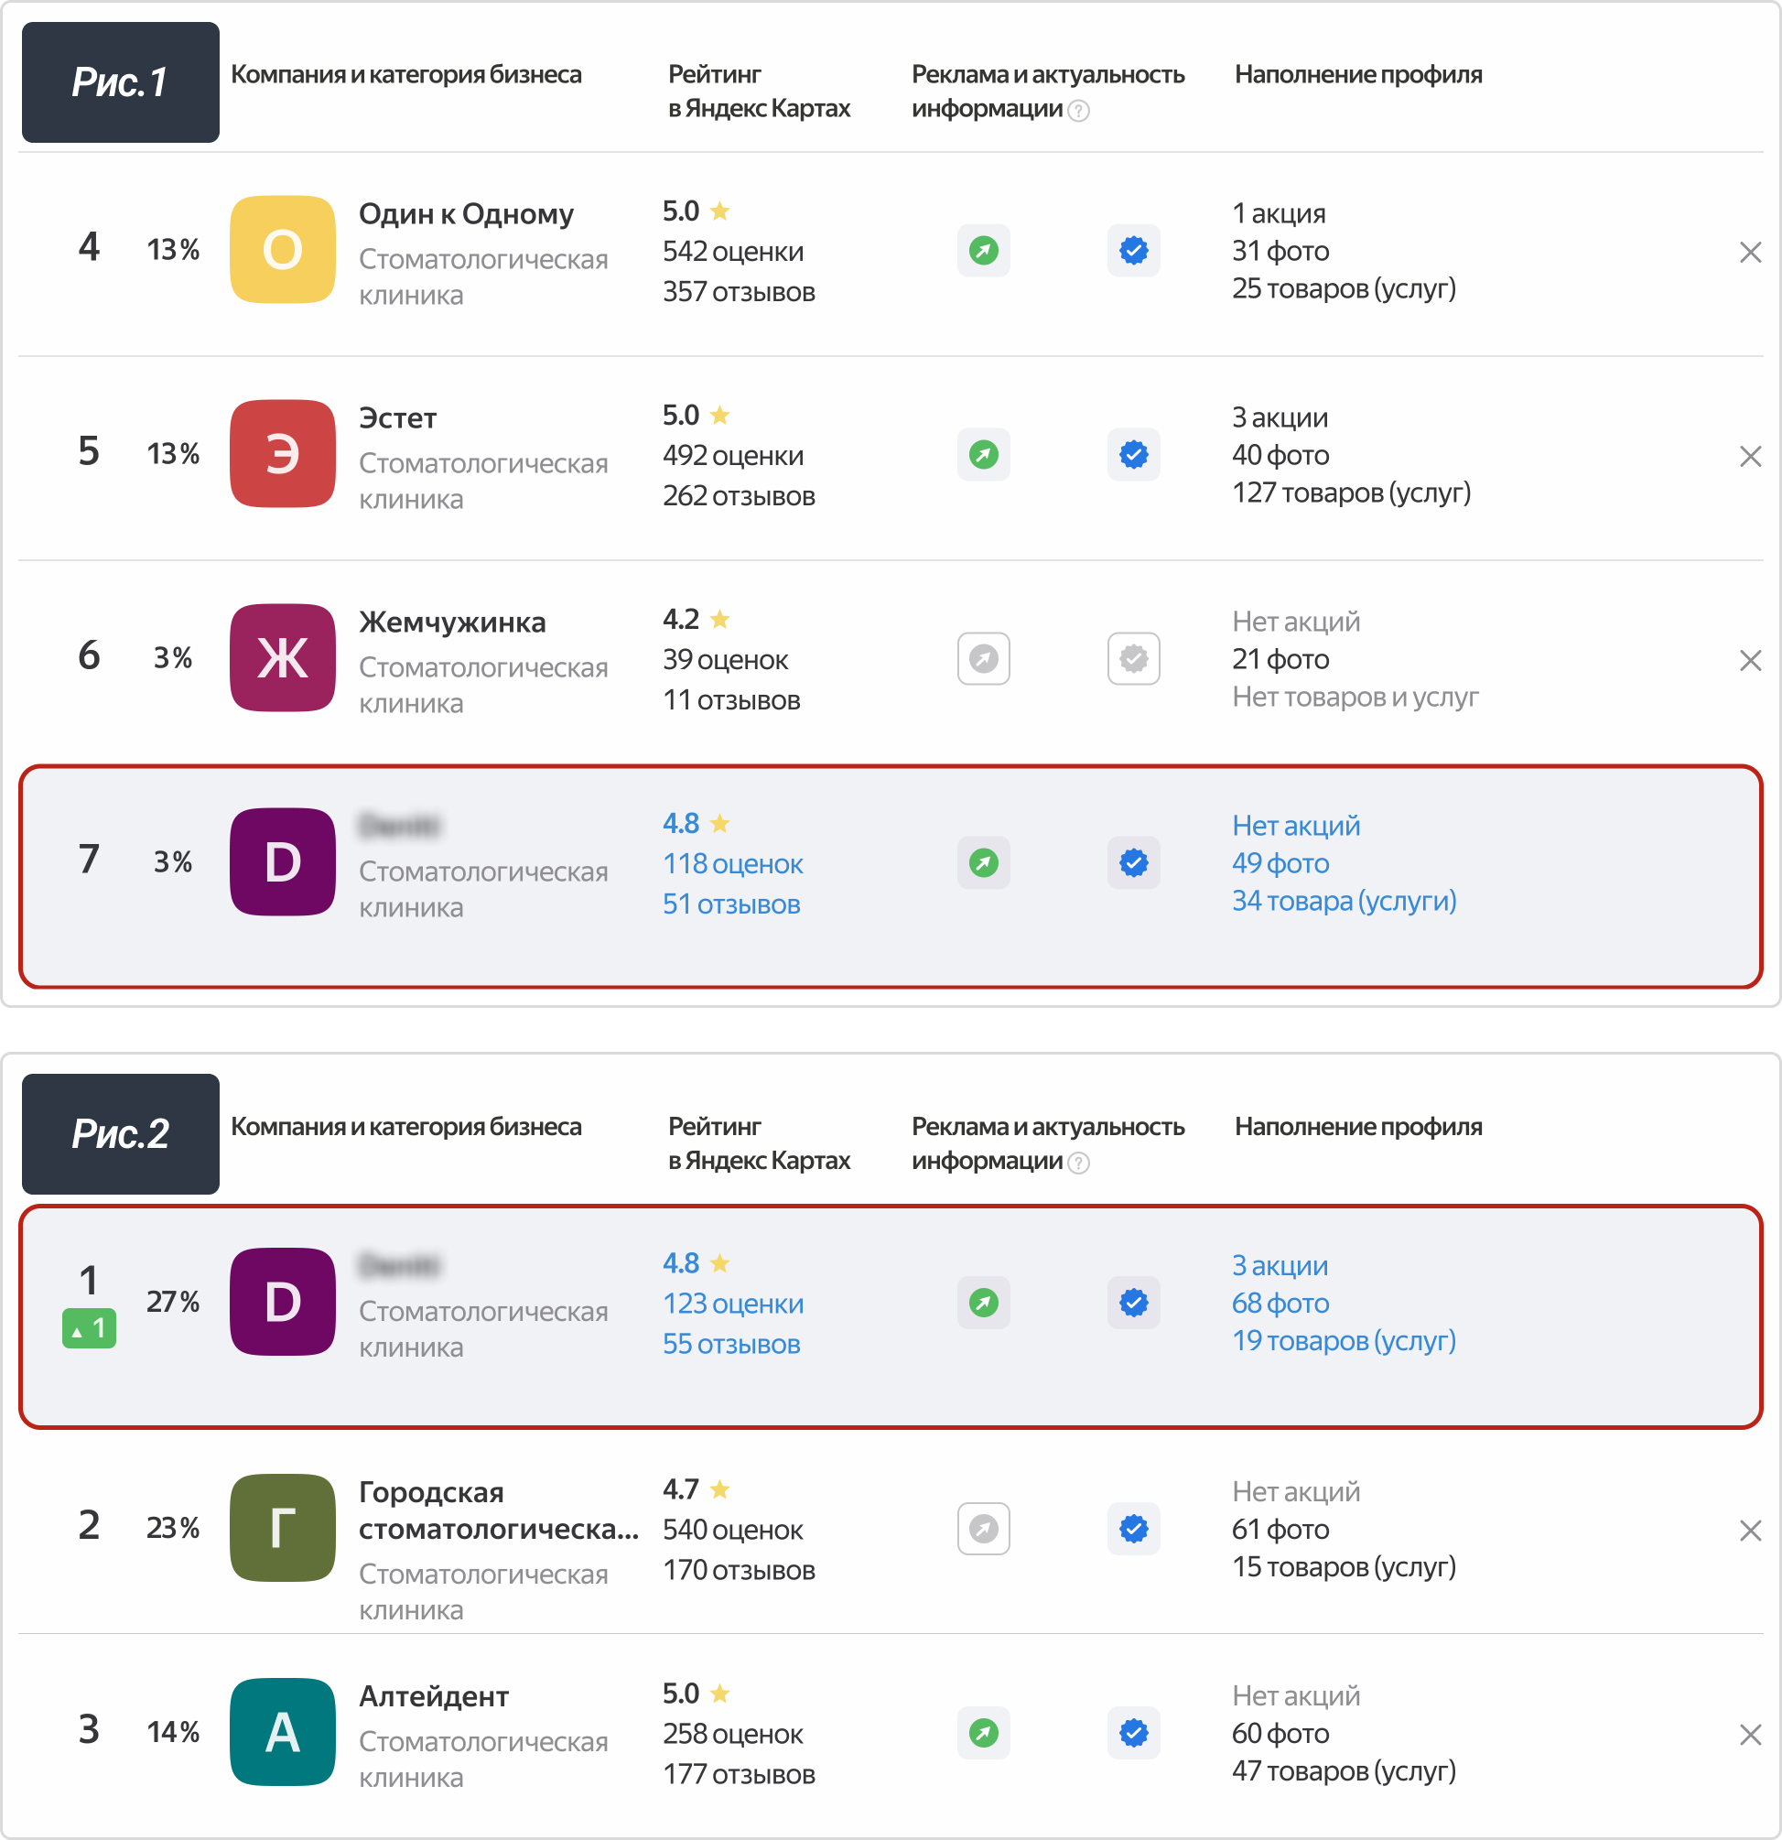Click the green advertising icon for Один к Одному

pos(983,251)
